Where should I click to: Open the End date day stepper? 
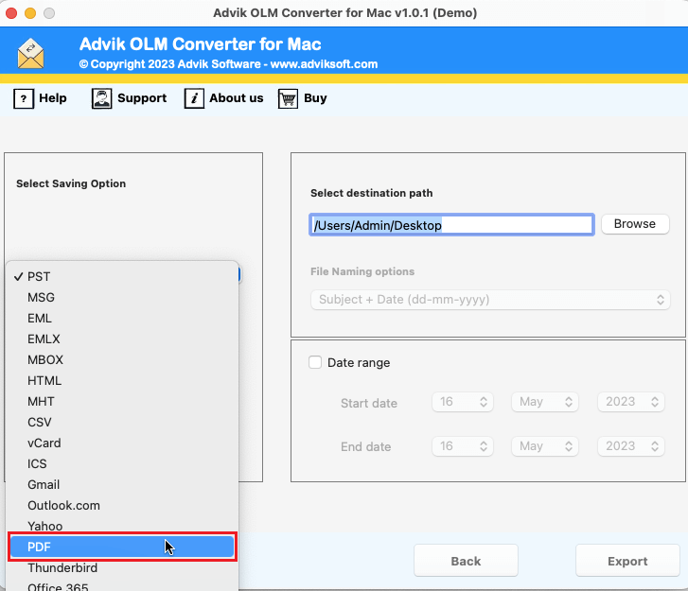[x=463, y=446]
